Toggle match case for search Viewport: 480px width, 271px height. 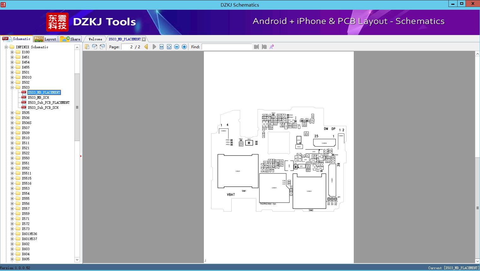(x=271, y=47)
